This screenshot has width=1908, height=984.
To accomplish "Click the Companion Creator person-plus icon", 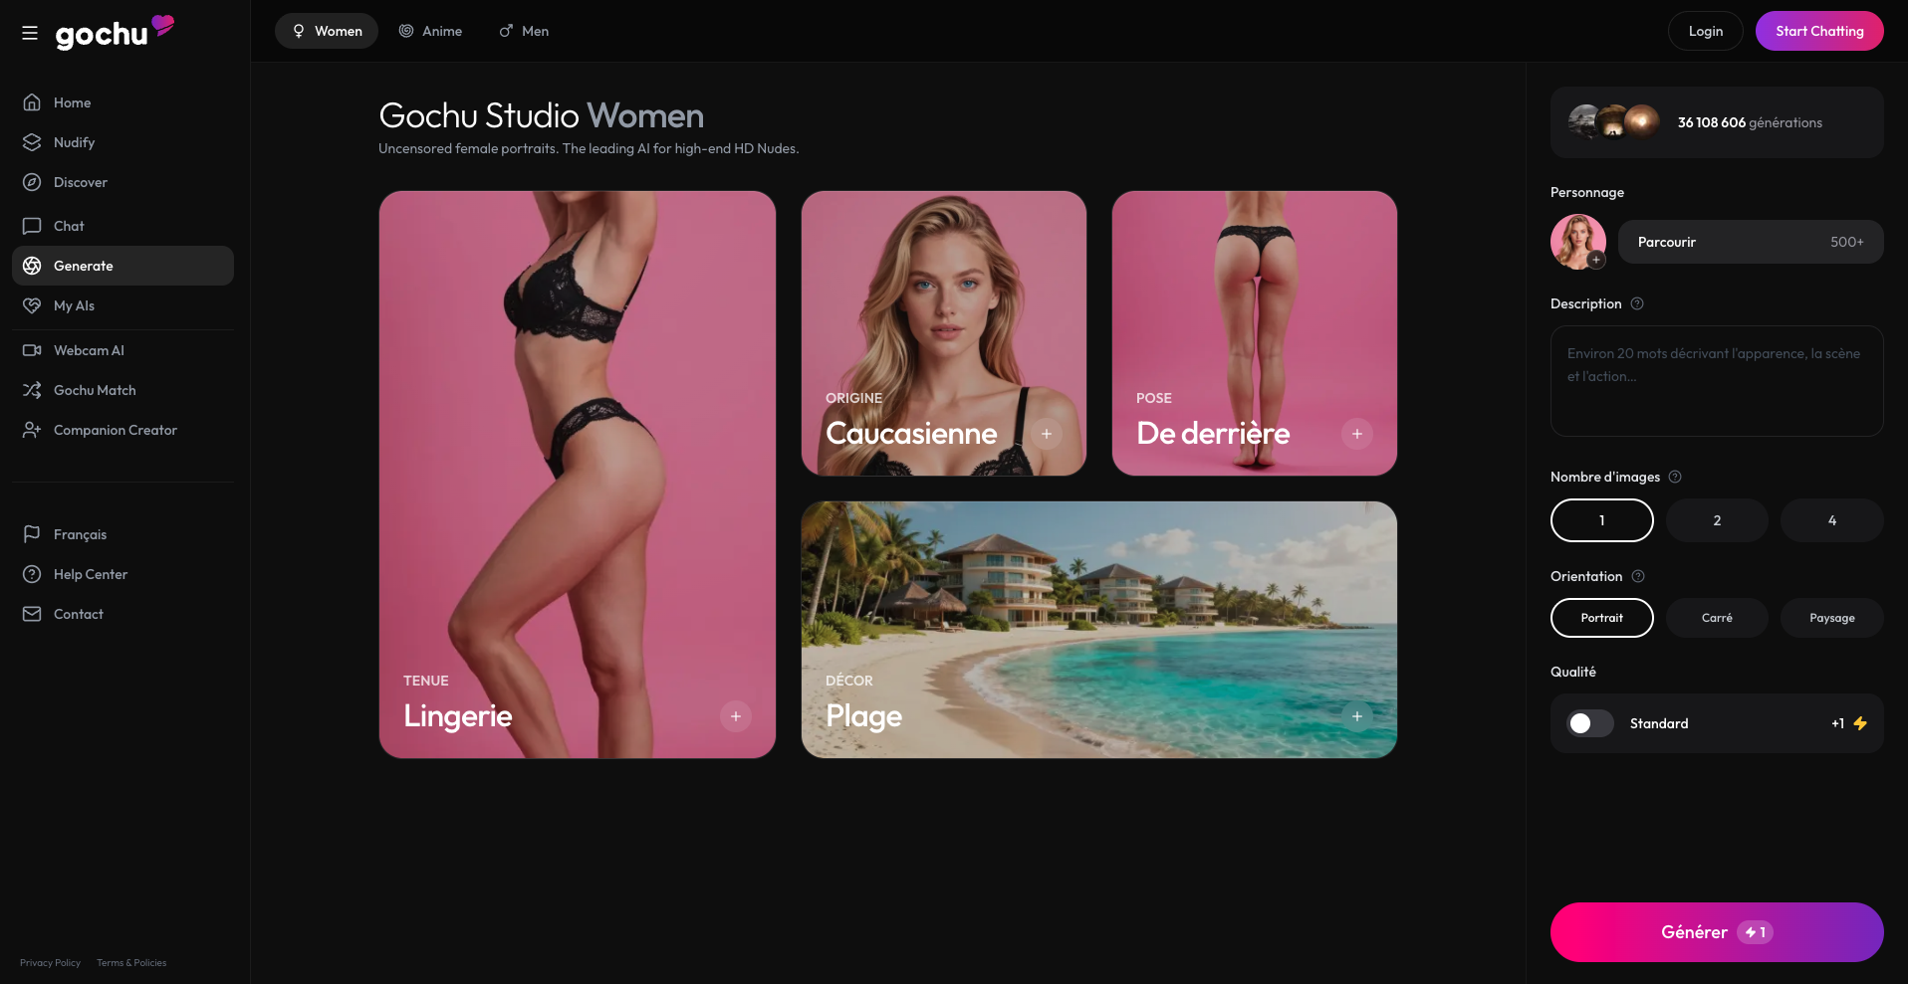I will 32,430.
